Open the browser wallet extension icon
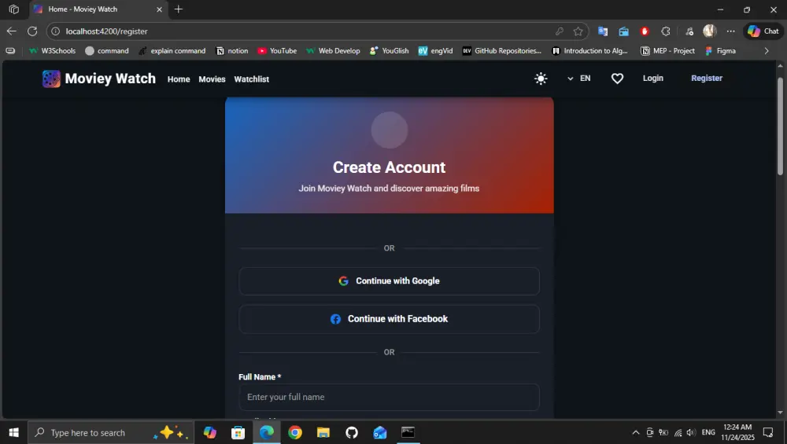This screenshot has width=787, height=444. (x=623, y=31)
